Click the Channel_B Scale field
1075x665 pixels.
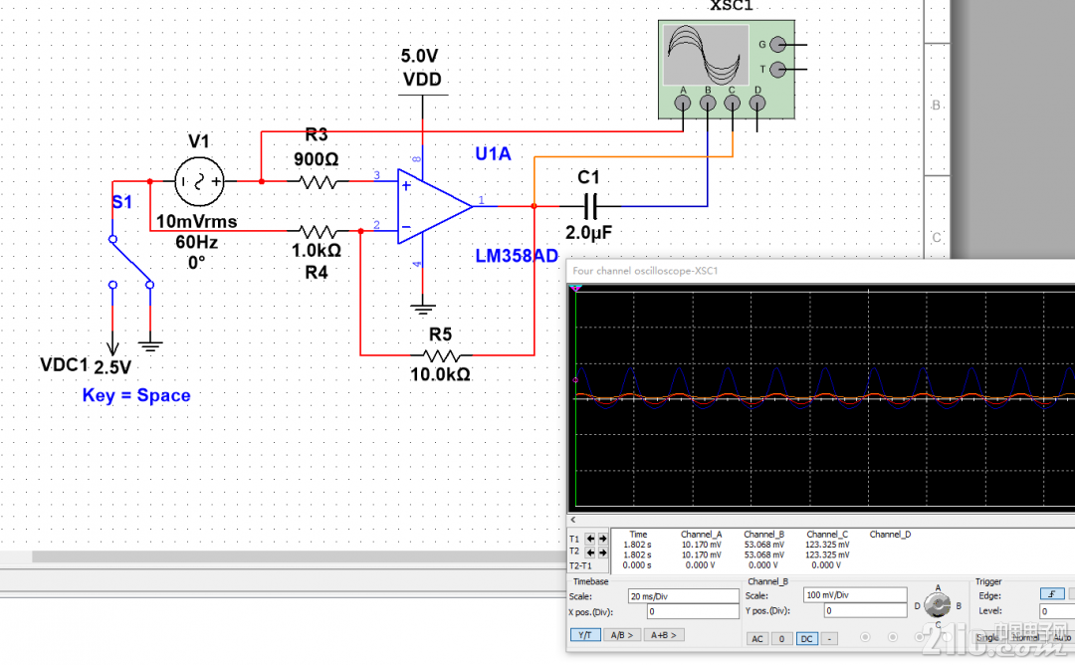click(x=855, y=595)
